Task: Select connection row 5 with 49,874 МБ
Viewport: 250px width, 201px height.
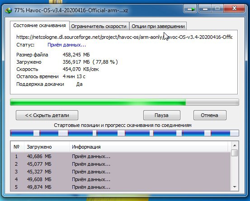Action: pos(121,187)
